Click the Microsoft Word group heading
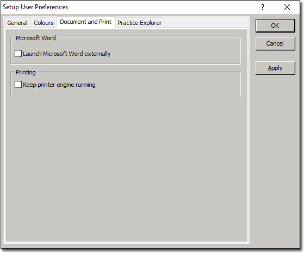 tap(36, 38)
